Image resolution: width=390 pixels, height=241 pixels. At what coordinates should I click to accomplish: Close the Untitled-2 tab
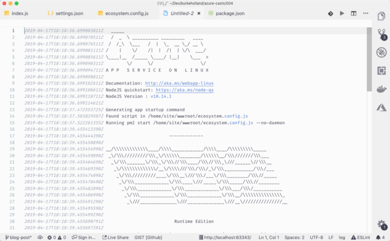[x=199, y=14]
